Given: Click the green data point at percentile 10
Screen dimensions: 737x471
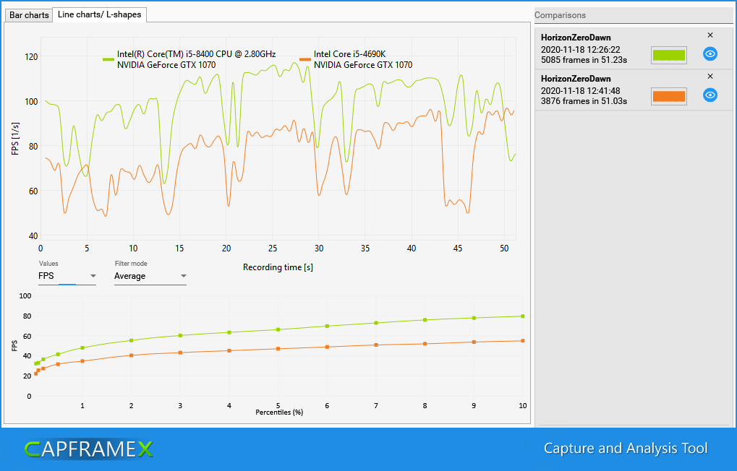Looking at the screenshot, I should point(523,316).
